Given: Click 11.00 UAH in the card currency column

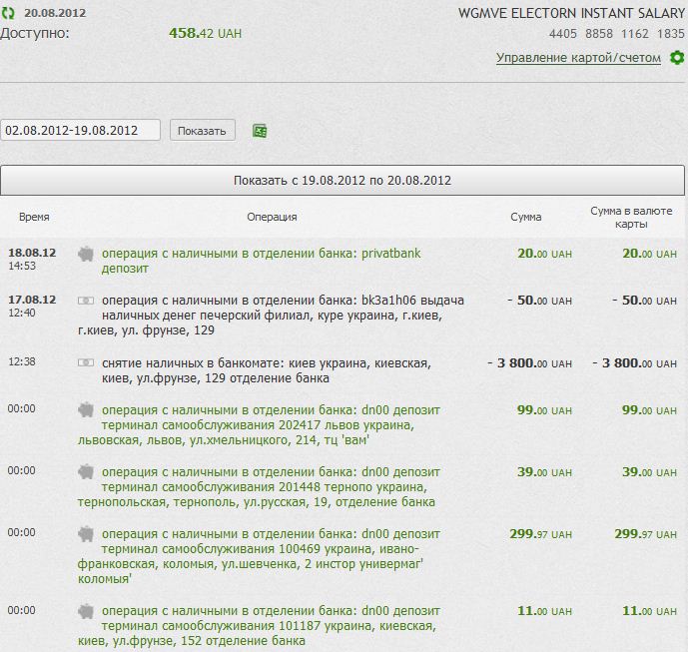Looking at the screenshot, I should tap(649, 611).
